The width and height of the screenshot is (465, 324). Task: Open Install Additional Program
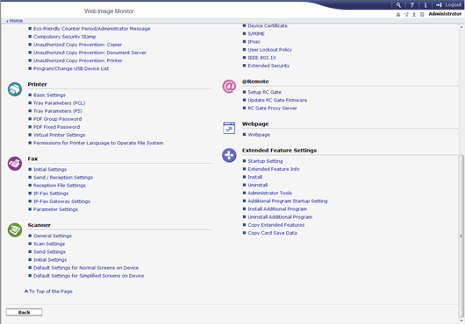(x=277, y=209)
